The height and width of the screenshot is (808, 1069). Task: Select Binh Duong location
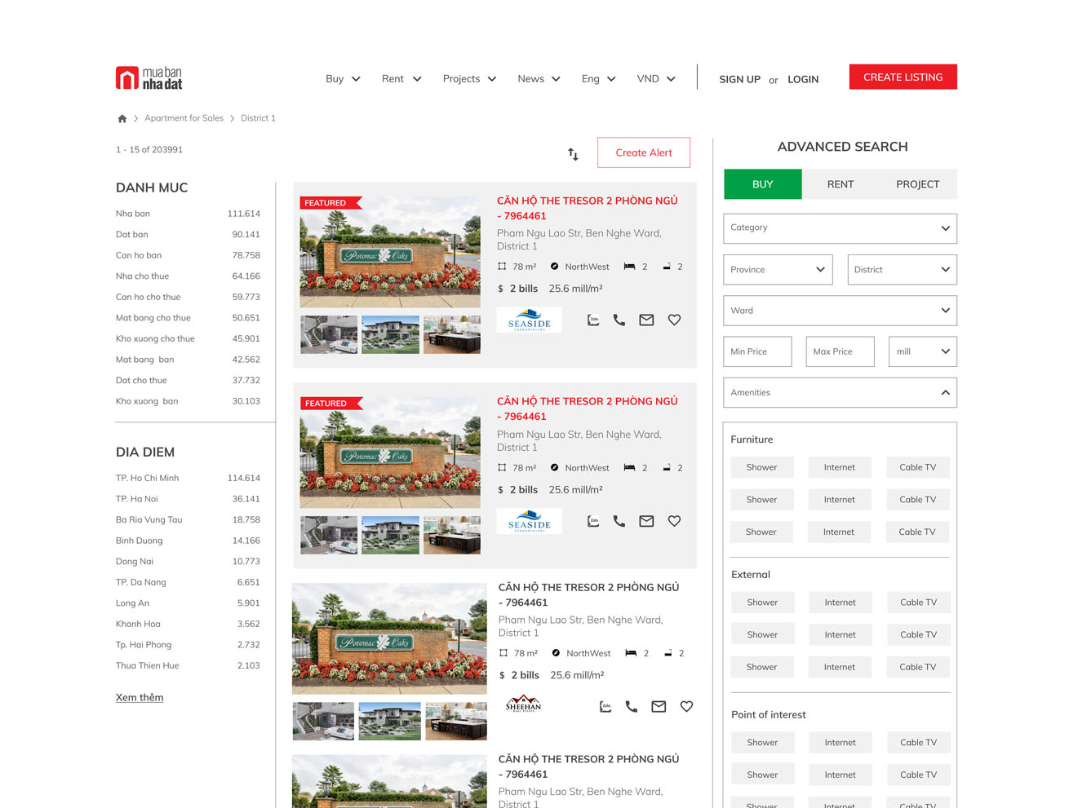(x=188, y=541)
